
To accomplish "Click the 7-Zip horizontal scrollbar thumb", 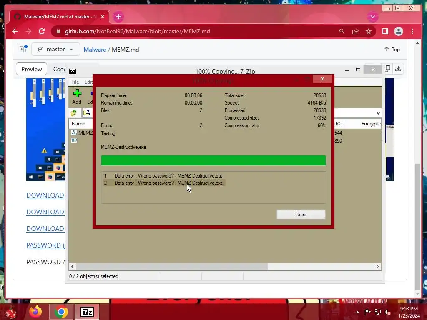I will (x=172, y=266).
